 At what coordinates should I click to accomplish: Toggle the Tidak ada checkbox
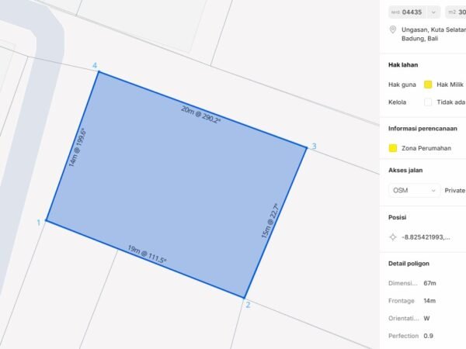coord(428,102)
